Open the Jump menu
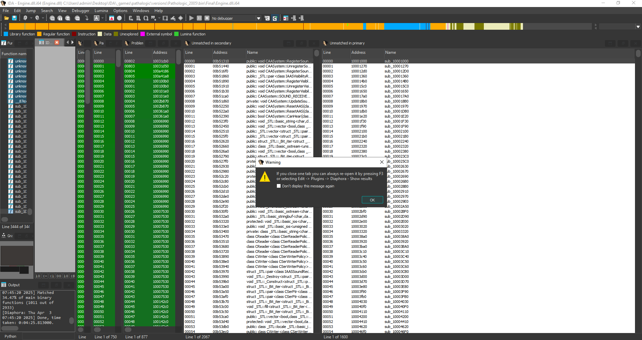 click(x=31, y=11)
